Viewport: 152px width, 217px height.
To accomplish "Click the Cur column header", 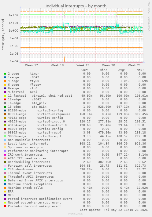I will pos(85,70).
